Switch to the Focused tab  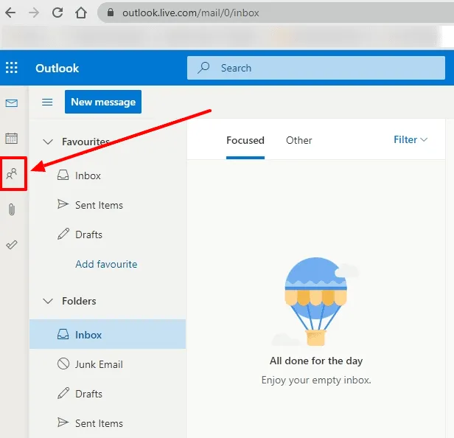point(245,141)
